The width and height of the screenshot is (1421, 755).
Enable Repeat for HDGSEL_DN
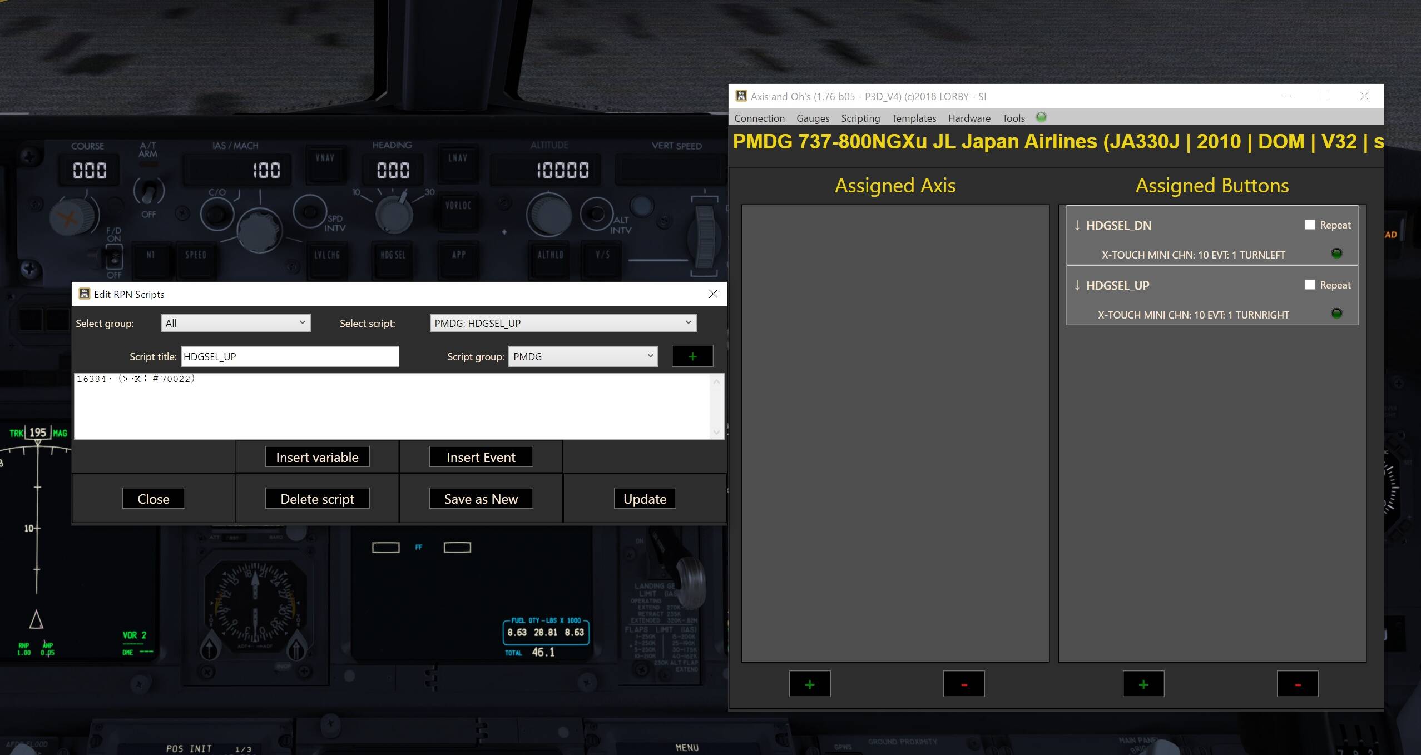click(x=1310, y=225)
